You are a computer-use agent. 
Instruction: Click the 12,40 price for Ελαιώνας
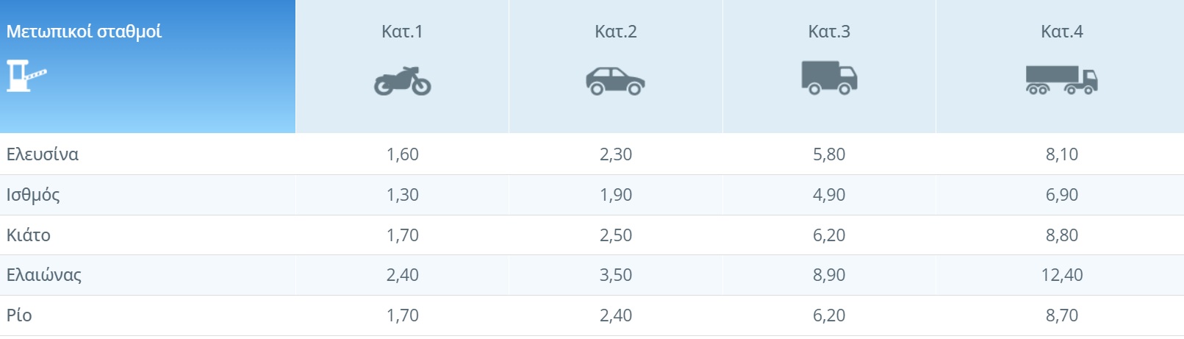[x=1062, y=275]
